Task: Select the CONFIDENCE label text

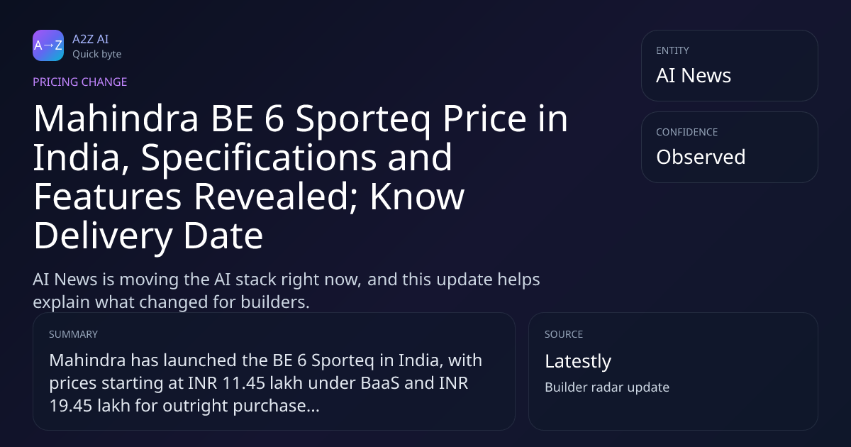Action: (686, 132)
